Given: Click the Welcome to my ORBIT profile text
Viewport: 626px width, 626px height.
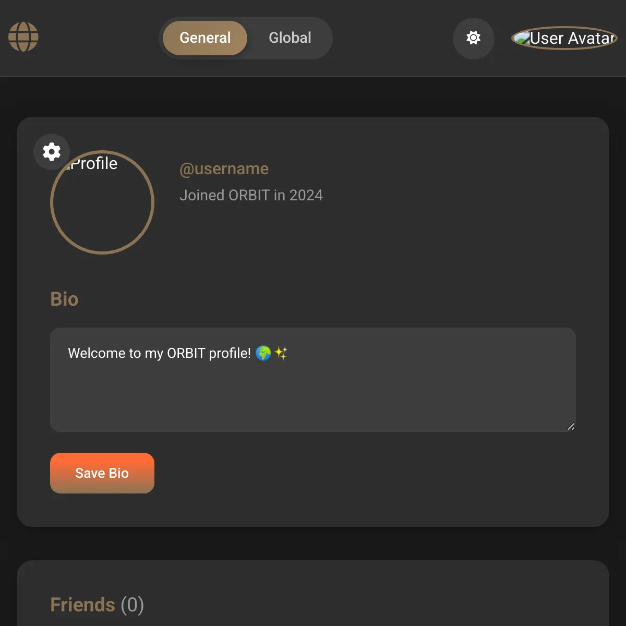Looking at the screenshot, I should coord(160,353).
